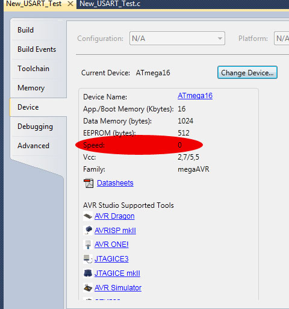This screenshot has height=309, width=289.
Task: Click the AVRISP mkII programmer icon
Action: pos(88,231)
